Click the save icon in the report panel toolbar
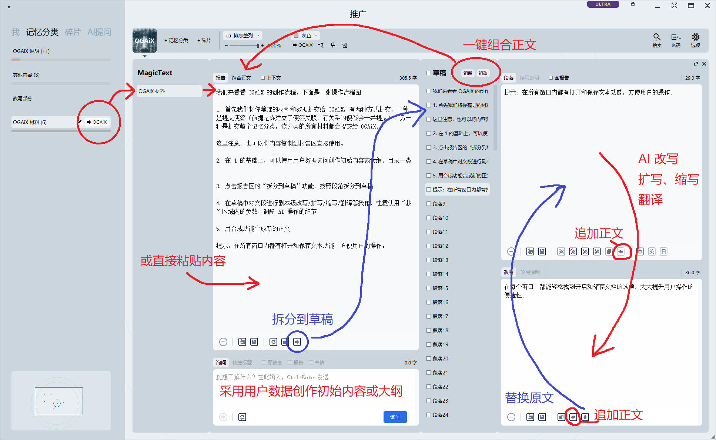 [x=254, y=342]
